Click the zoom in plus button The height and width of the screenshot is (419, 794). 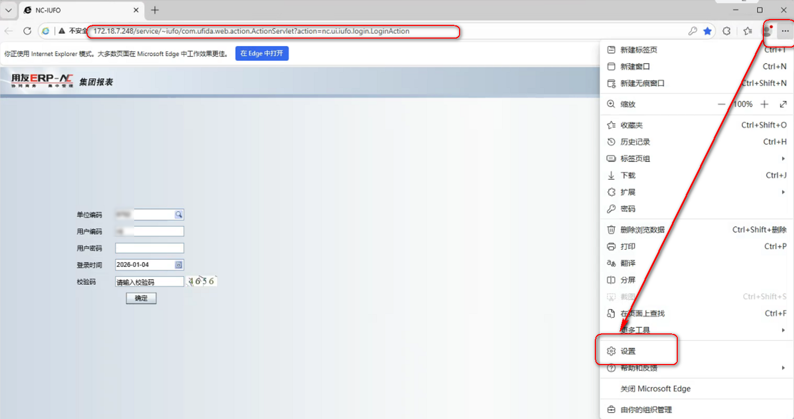point(764,105)
